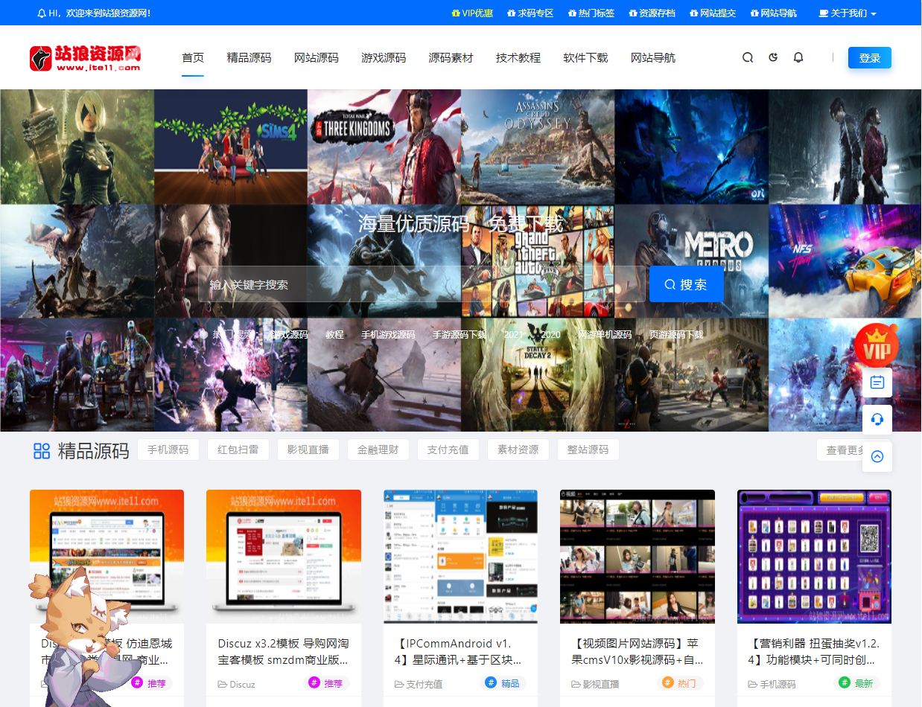This screenshot has height=707, width=922.
Task: Select the 游戏源码 navigation item
Action: tap(384, 58)
